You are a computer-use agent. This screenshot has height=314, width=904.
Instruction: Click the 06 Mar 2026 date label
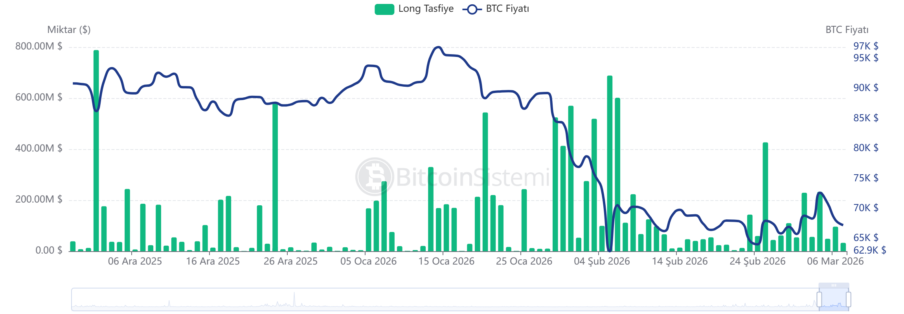pos(835,261)
